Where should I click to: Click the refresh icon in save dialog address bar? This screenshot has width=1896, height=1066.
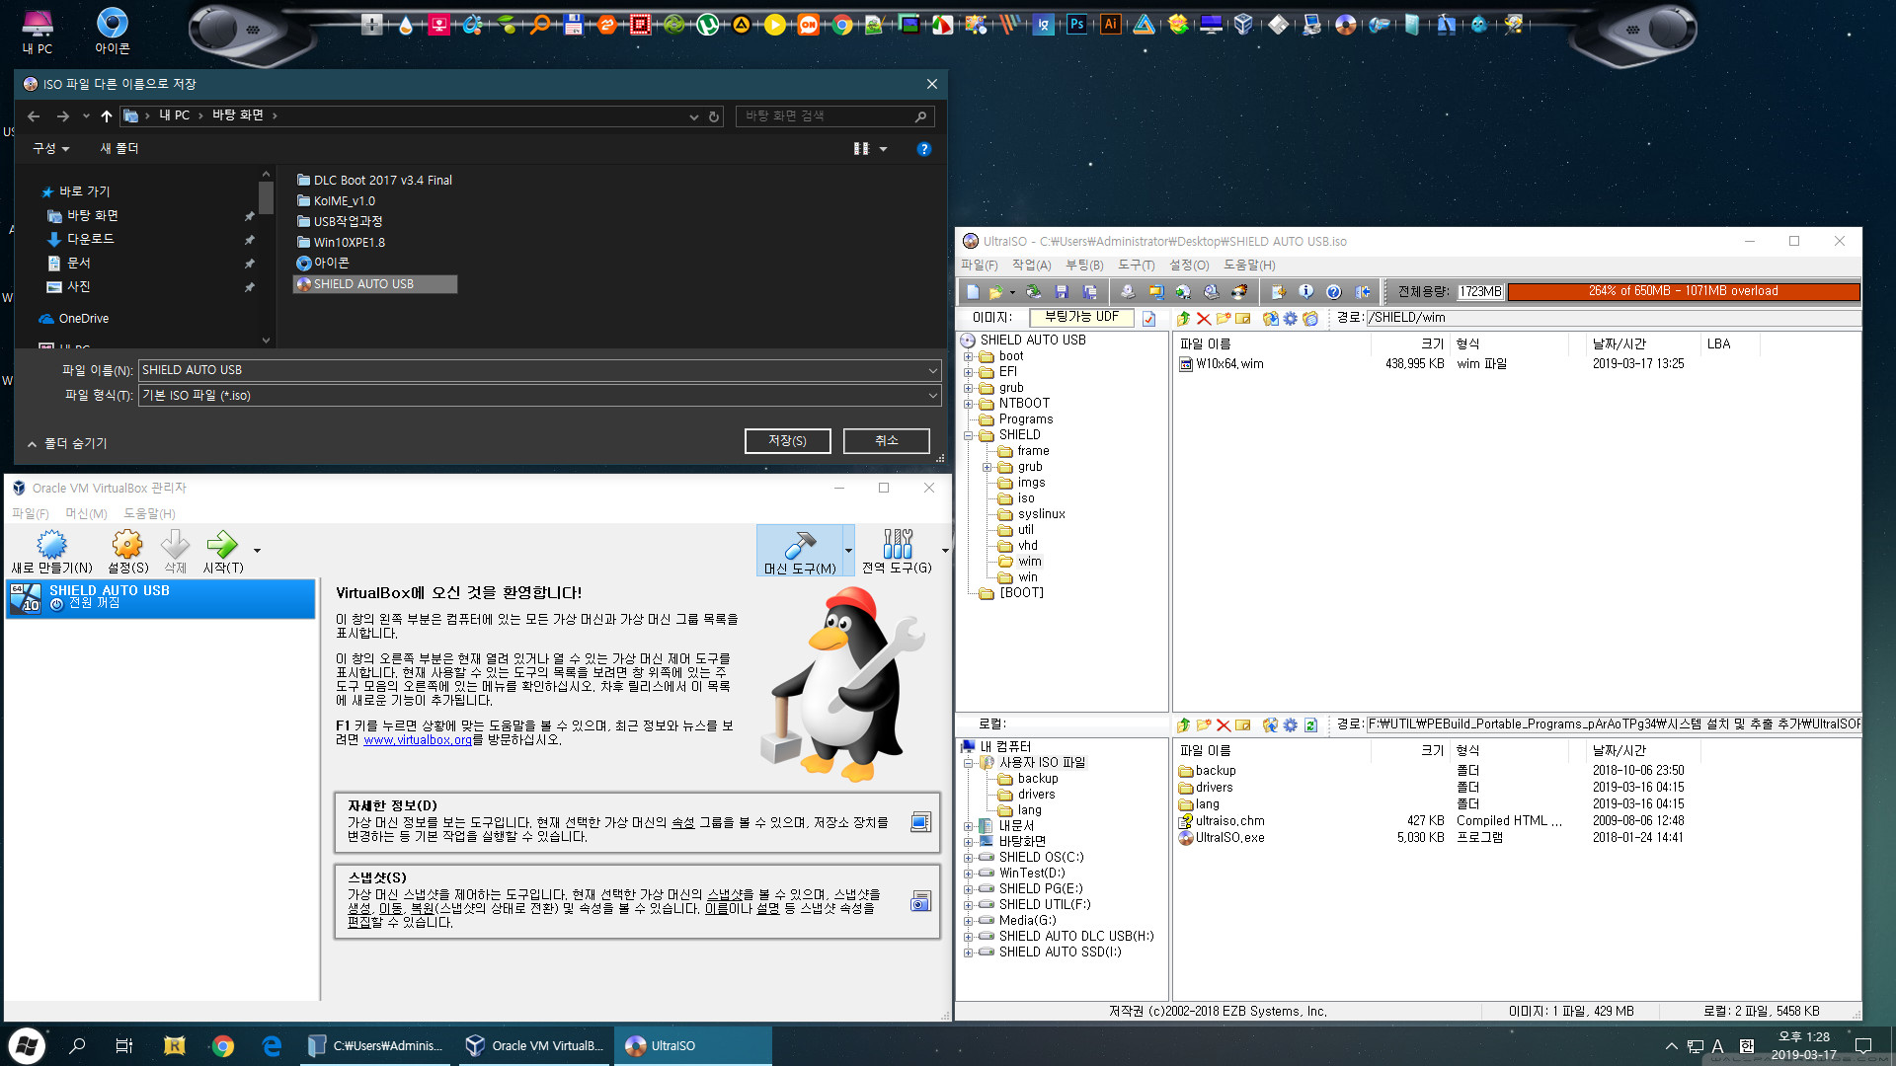(714, 116)
